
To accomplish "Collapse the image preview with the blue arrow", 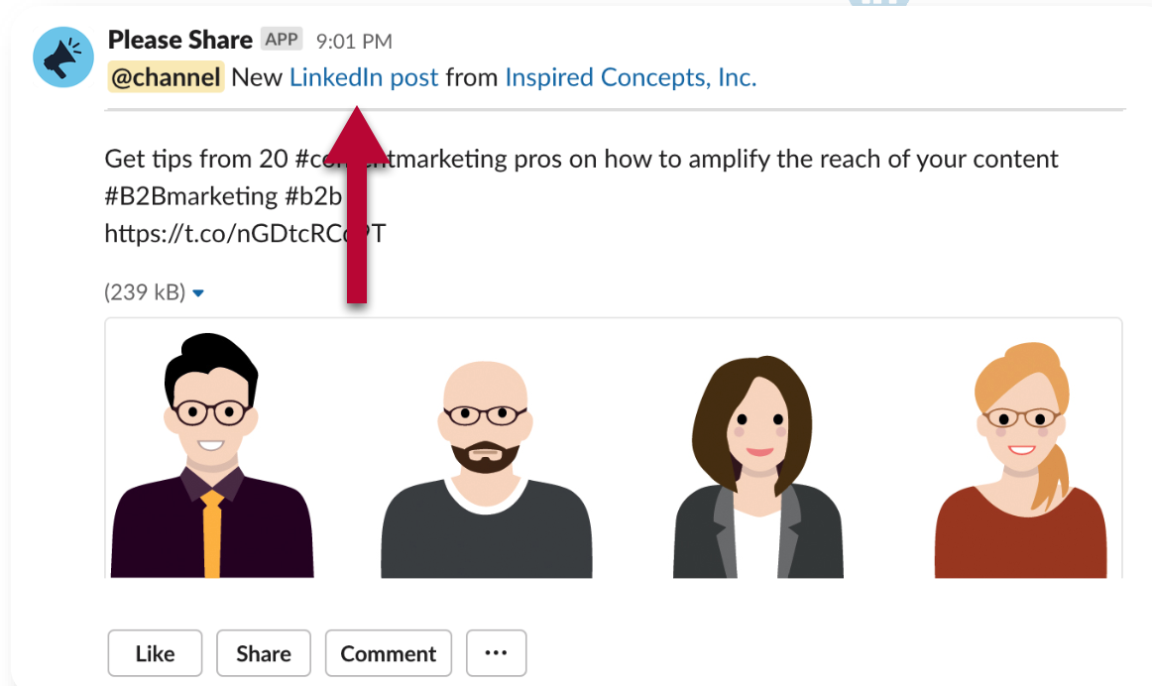I will 197,293.
